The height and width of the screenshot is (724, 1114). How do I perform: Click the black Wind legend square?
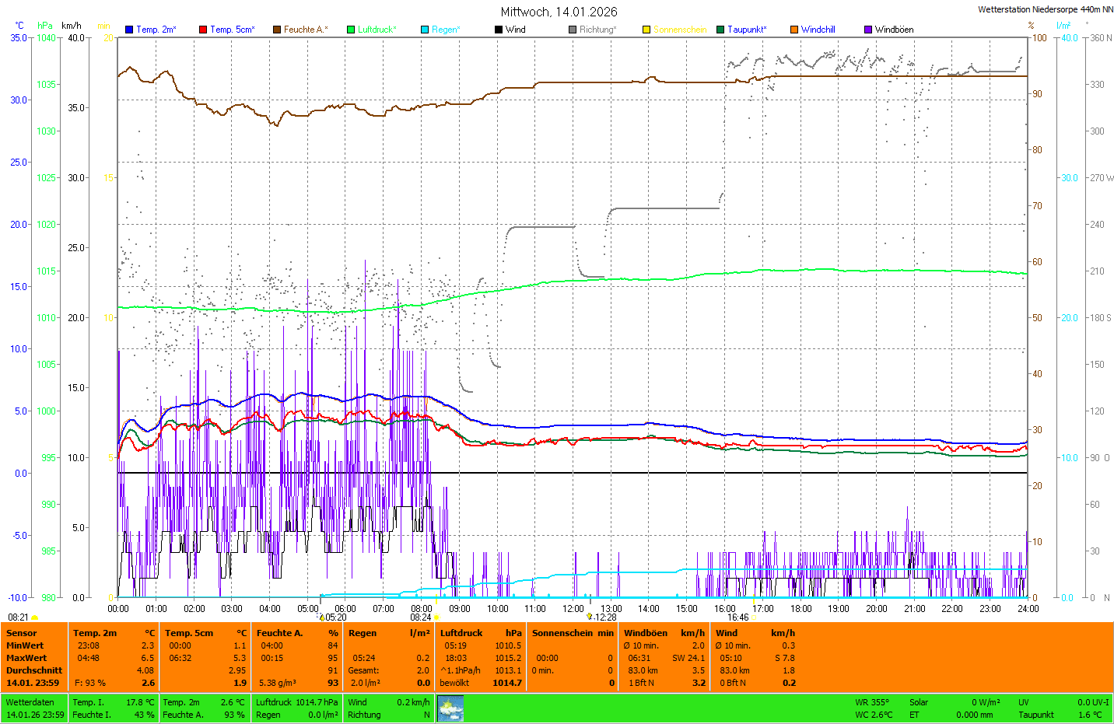tap(499, 30)
